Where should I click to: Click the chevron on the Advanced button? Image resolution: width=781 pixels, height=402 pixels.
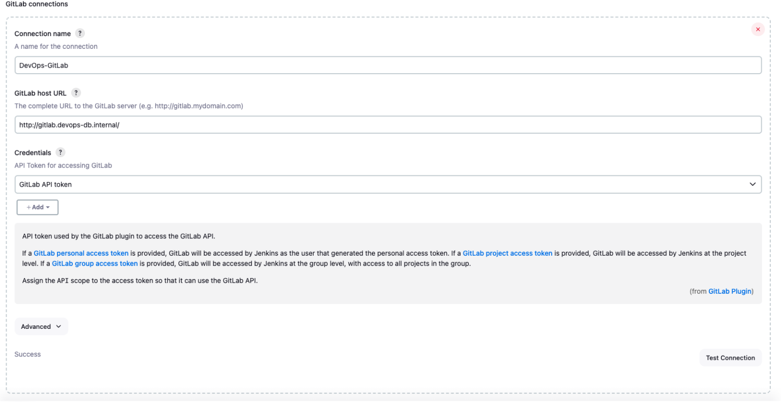click(59, 326)
